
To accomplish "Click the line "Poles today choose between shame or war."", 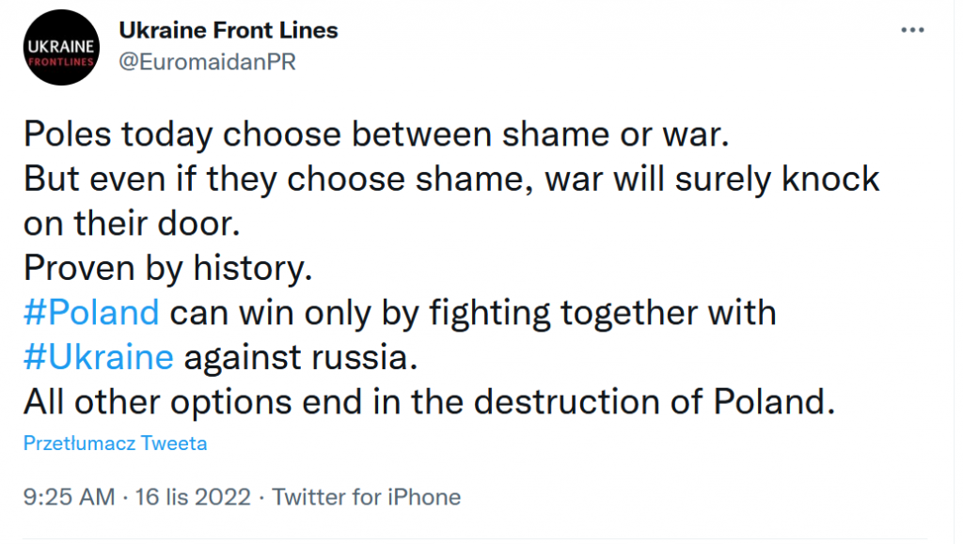I will [x=376, y=134].
